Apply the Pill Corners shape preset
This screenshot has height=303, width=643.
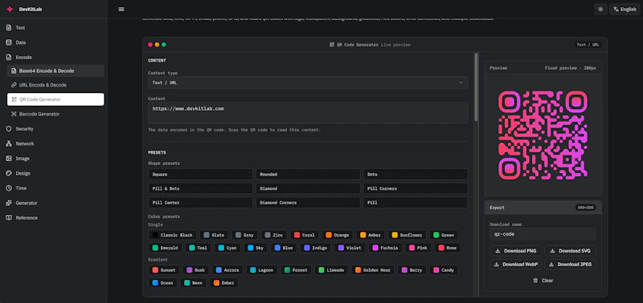tap(416, 188)
